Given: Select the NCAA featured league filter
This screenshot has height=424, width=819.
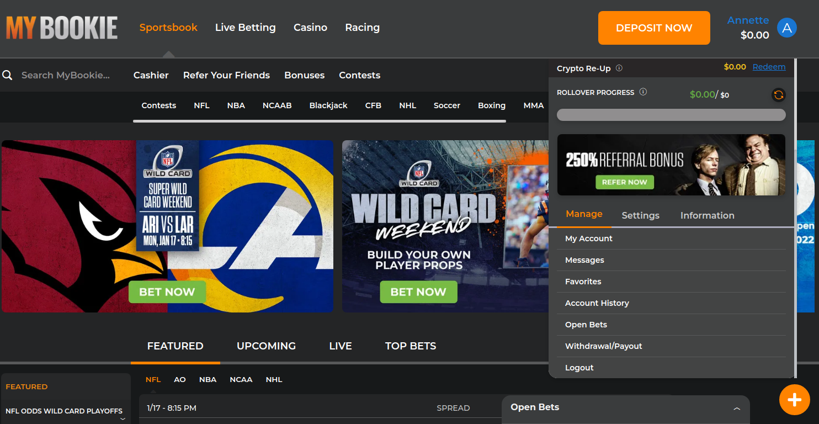Looking at the screenshot, I should click(x=241, y=380).
